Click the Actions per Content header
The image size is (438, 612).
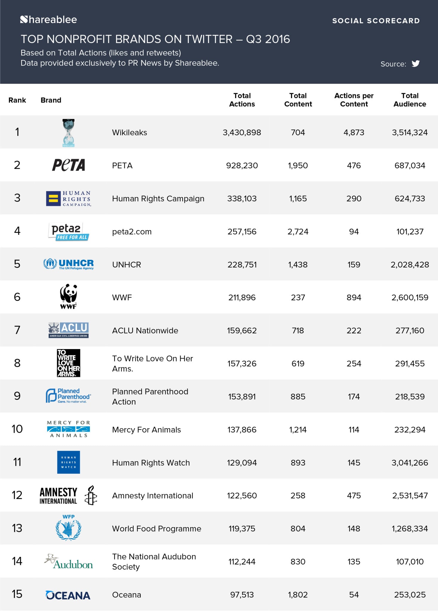click(354, 100)
